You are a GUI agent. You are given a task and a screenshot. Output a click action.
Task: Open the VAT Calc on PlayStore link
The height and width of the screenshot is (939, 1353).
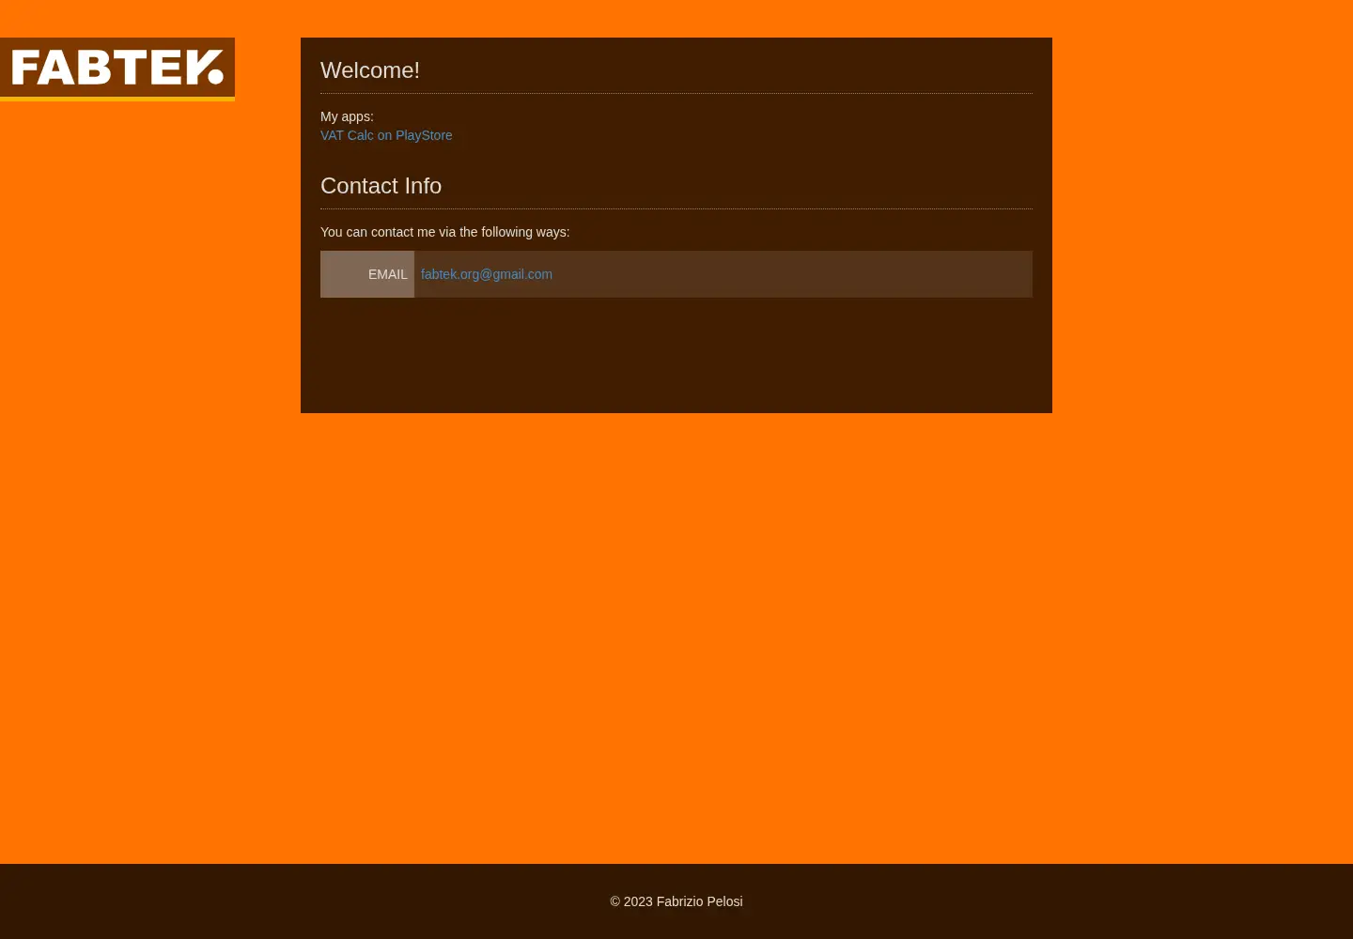pyautogui.click(x=386, y=135)
